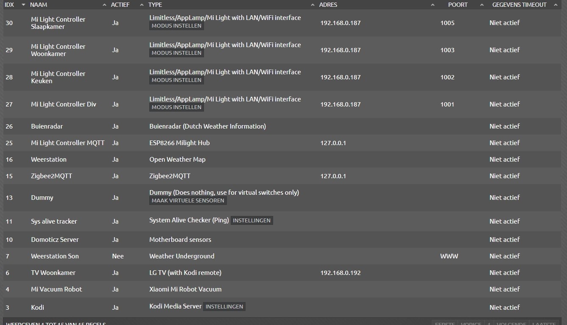This screenshot has height=325, width=567.
Task: Click the ESP8266 Milight Hub type text
Action: (179, 143)
